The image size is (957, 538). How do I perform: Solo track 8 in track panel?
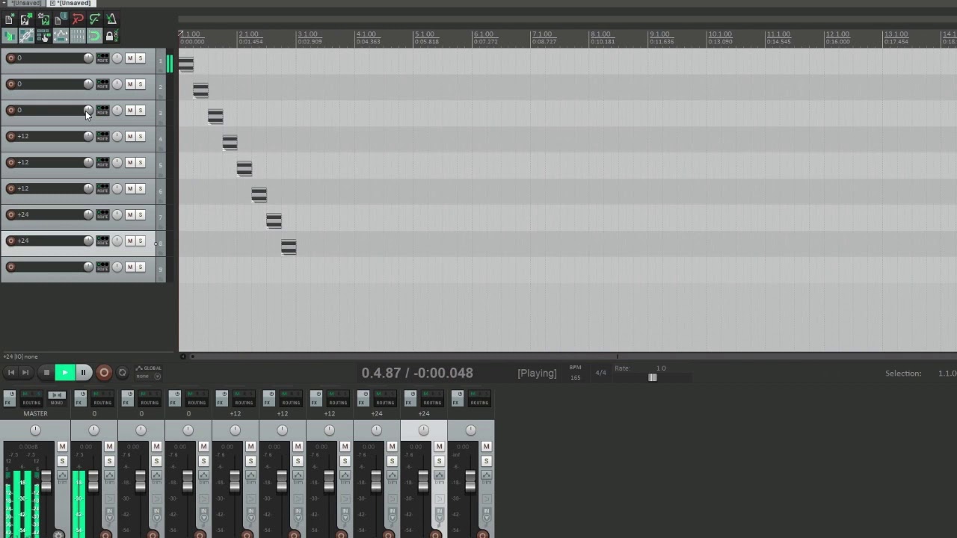140,241
